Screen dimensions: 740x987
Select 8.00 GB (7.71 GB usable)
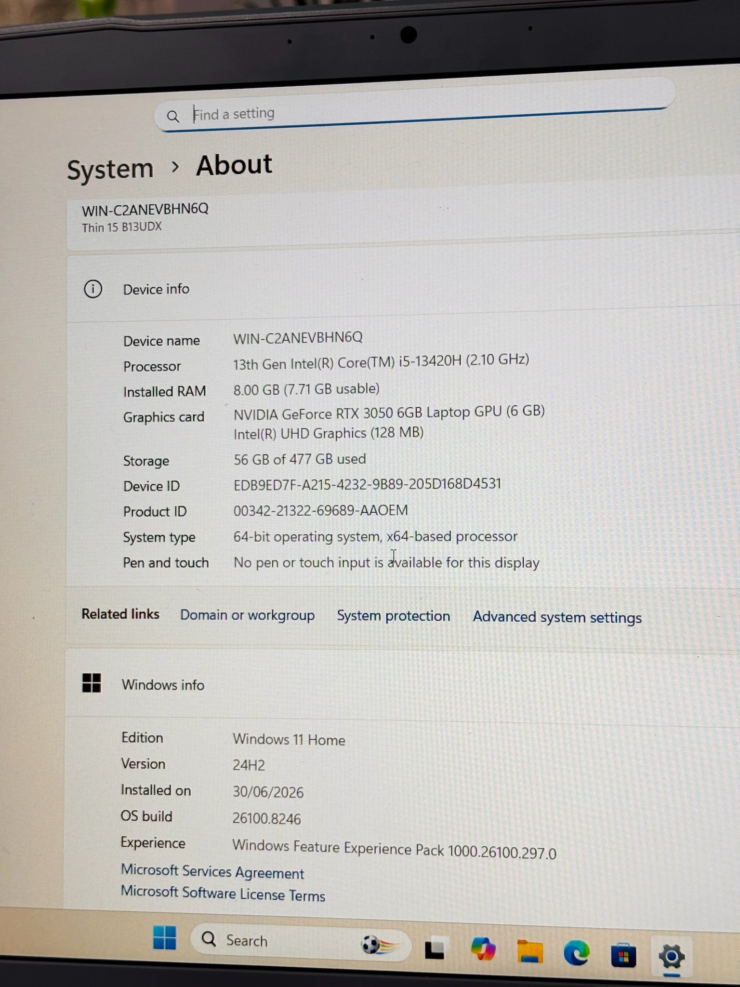tap(306, 389)
